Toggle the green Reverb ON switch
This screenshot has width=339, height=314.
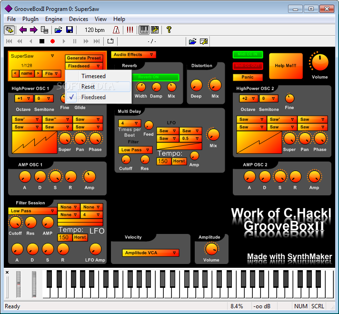(155, 77)
